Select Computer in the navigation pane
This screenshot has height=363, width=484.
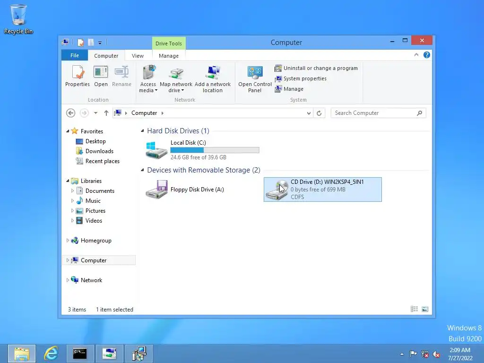(x=93, y=260)
